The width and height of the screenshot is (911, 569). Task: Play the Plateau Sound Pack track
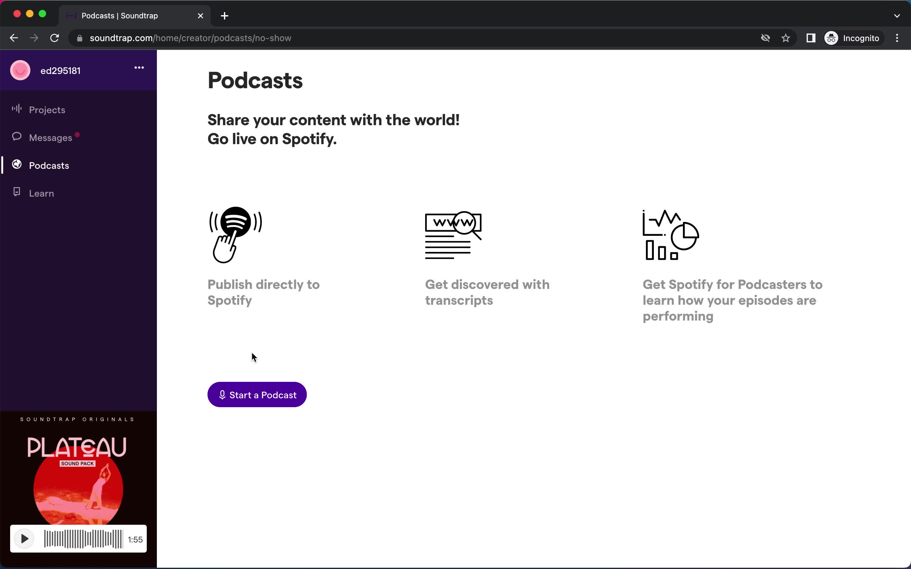tap(24, 539)
